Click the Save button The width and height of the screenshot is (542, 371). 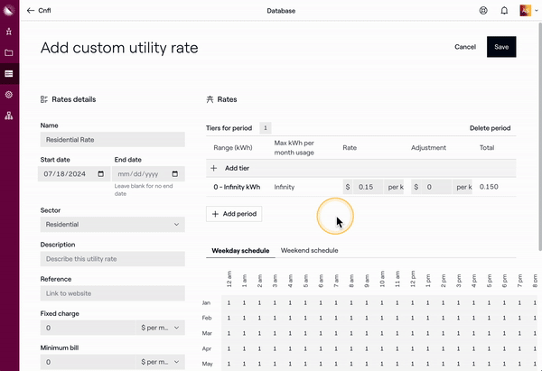(501, 47)
